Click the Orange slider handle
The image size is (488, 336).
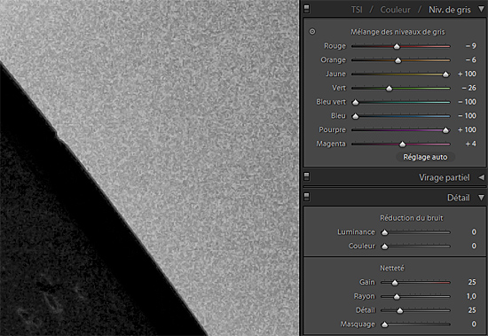pos(397,60)
